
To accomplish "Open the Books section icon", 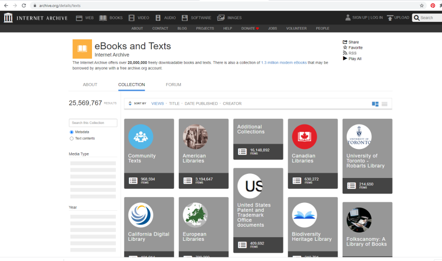I will [103, 18].
